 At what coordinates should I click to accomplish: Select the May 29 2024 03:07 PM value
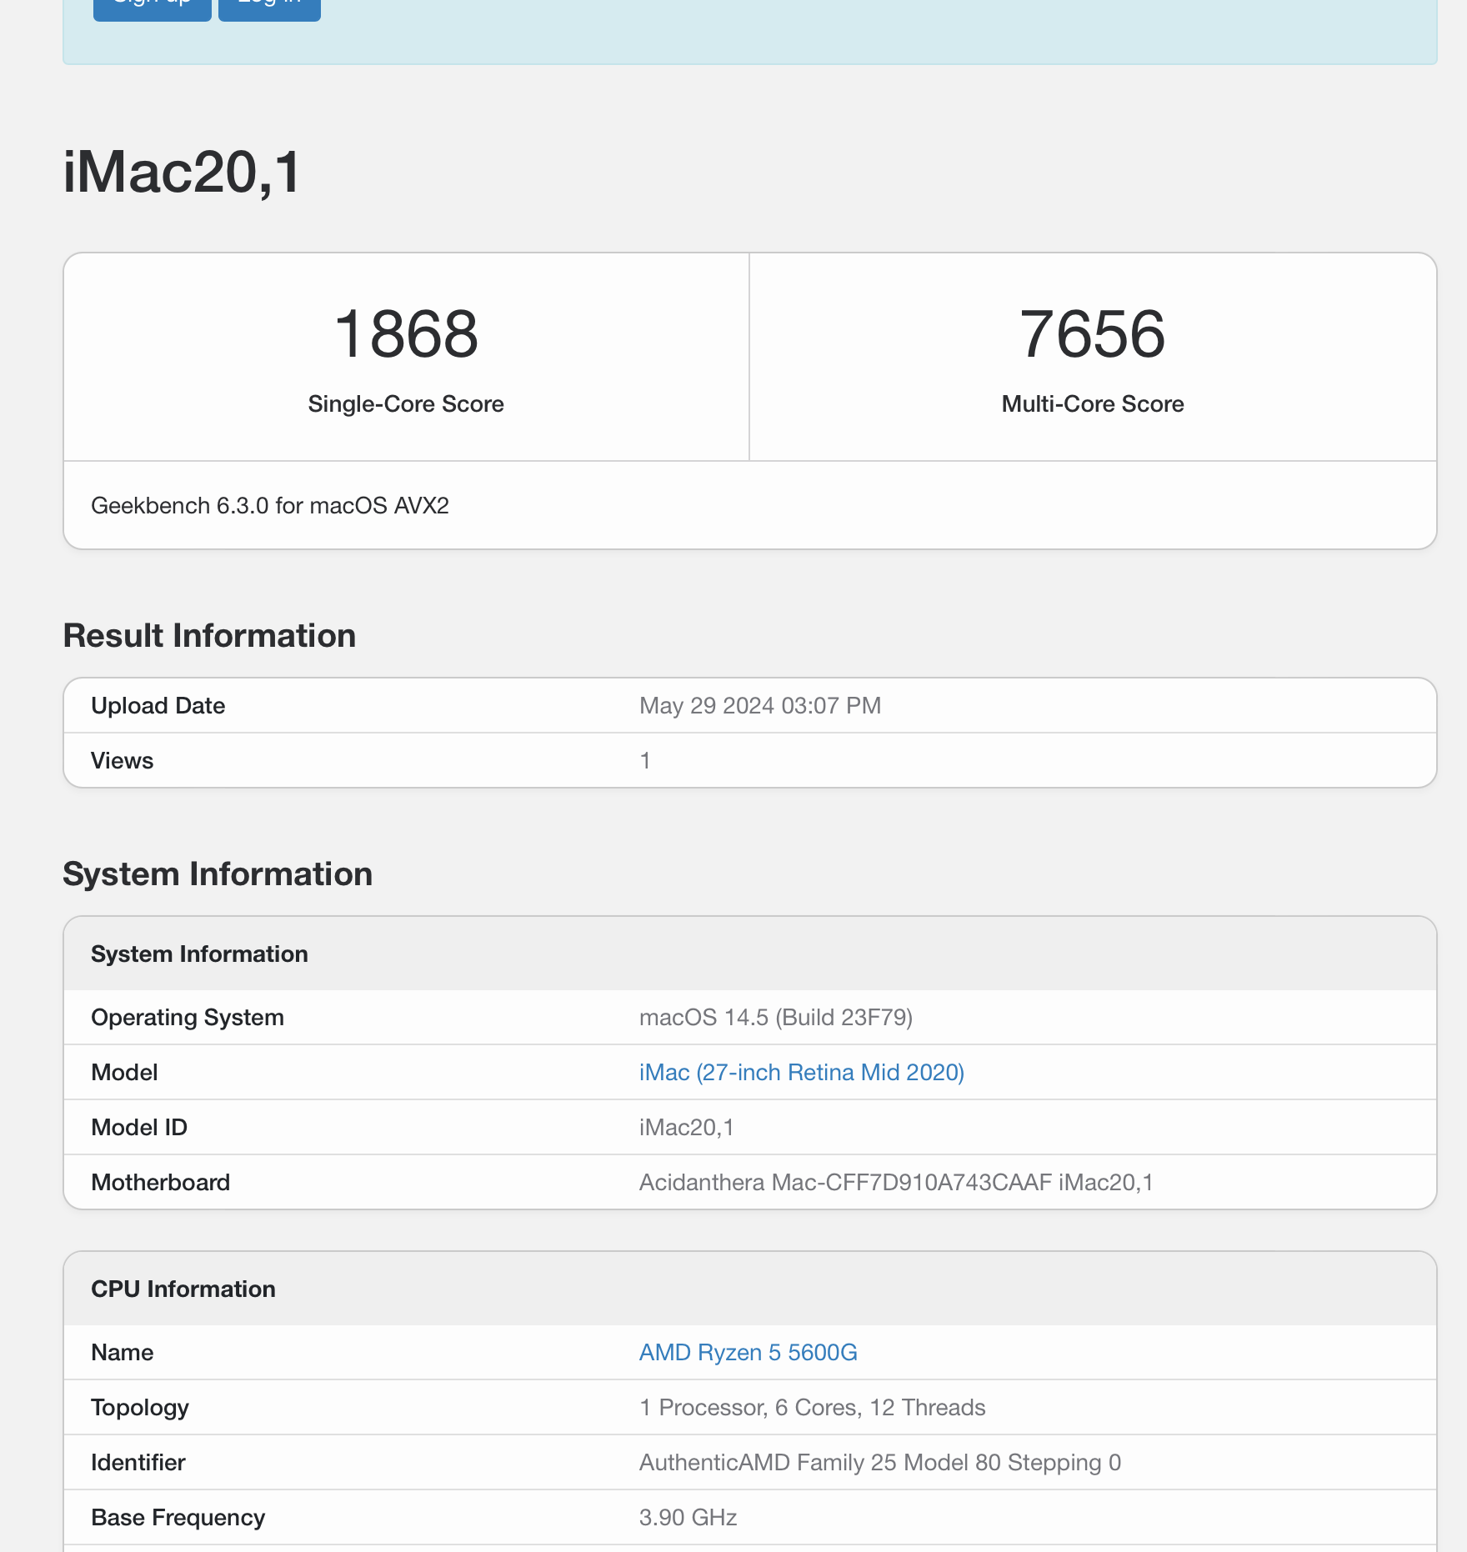[760, 706]
